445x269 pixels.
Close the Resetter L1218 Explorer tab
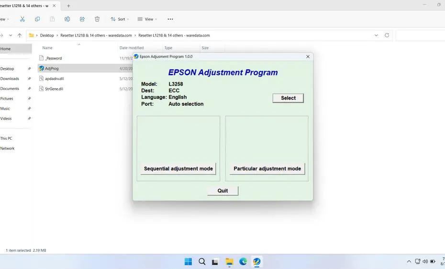[x=54, y=6]
